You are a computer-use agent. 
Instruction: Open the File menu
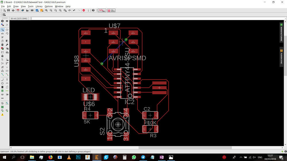coord(3,6)
